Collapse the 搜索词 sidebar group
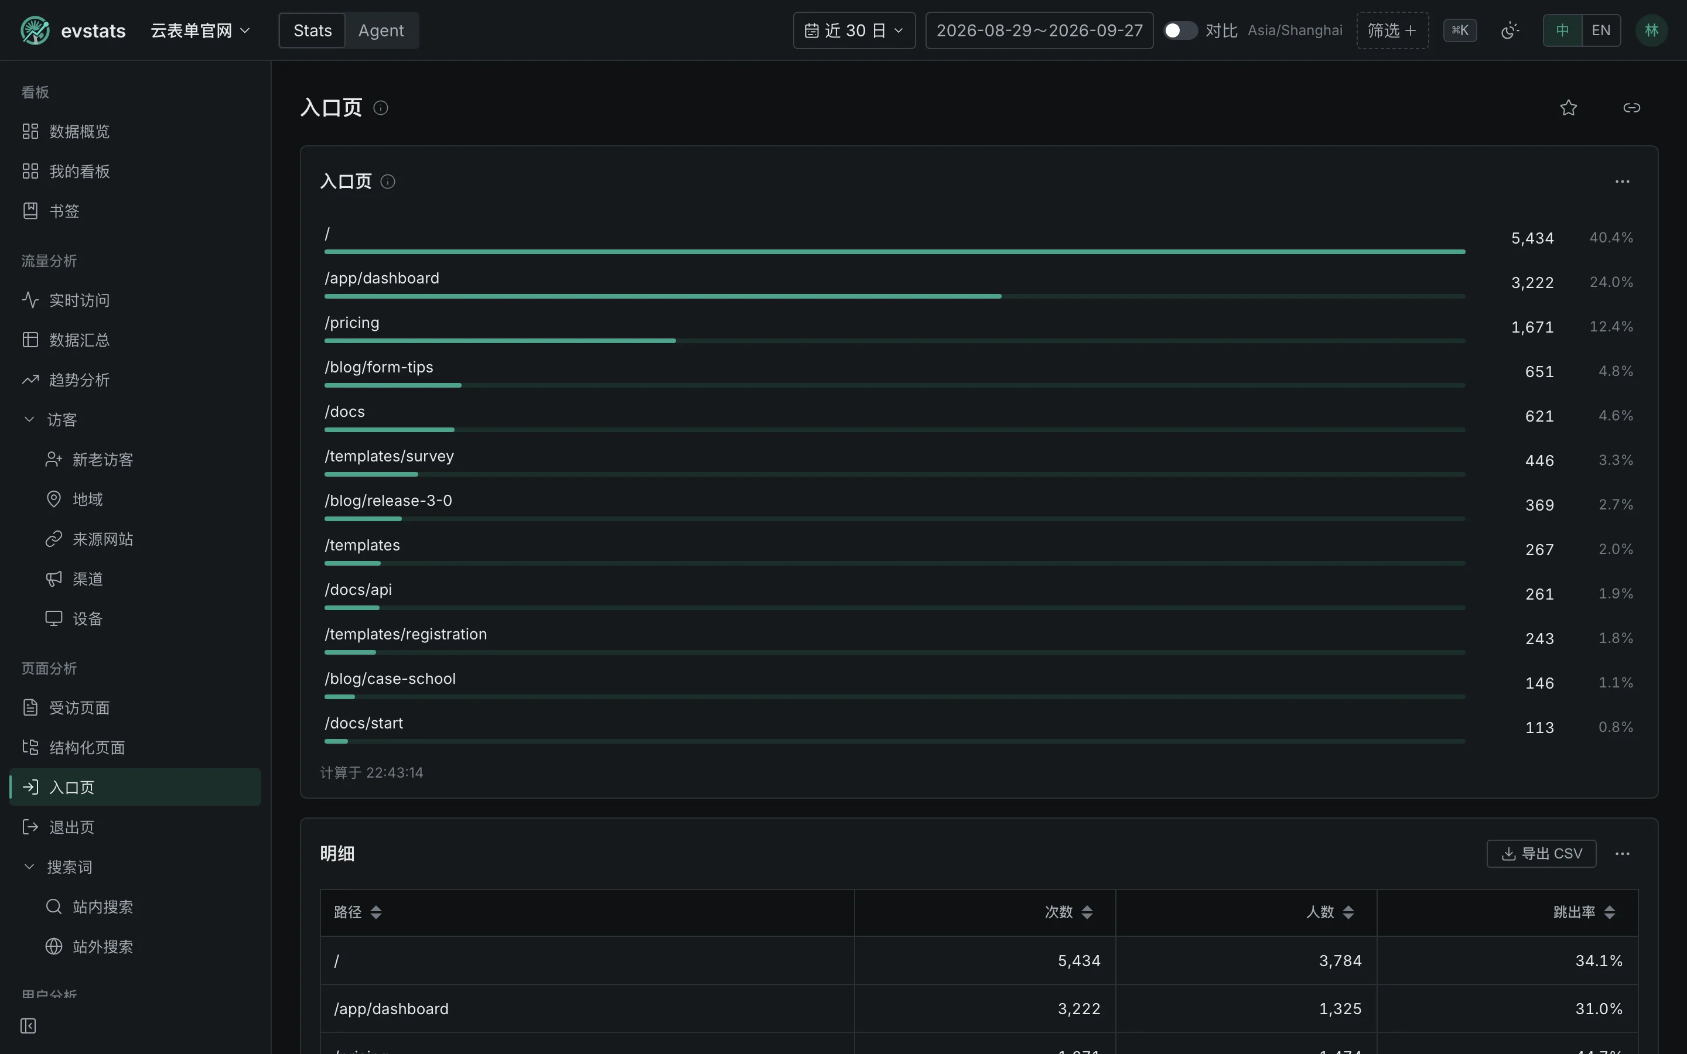 click(x=135, y=867)
